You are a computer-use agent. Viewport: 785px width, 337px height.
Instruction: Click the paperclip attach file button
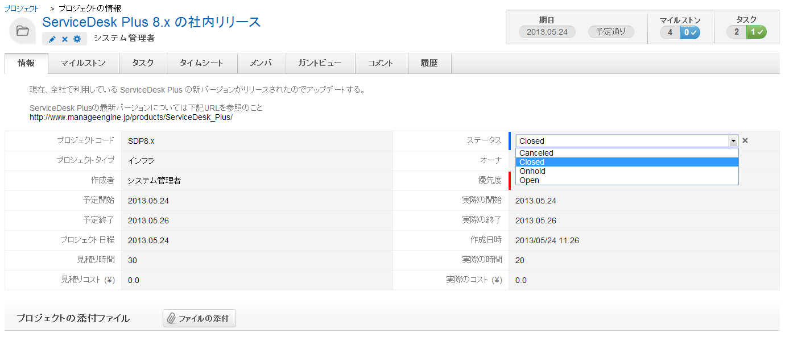pos(199,318)
